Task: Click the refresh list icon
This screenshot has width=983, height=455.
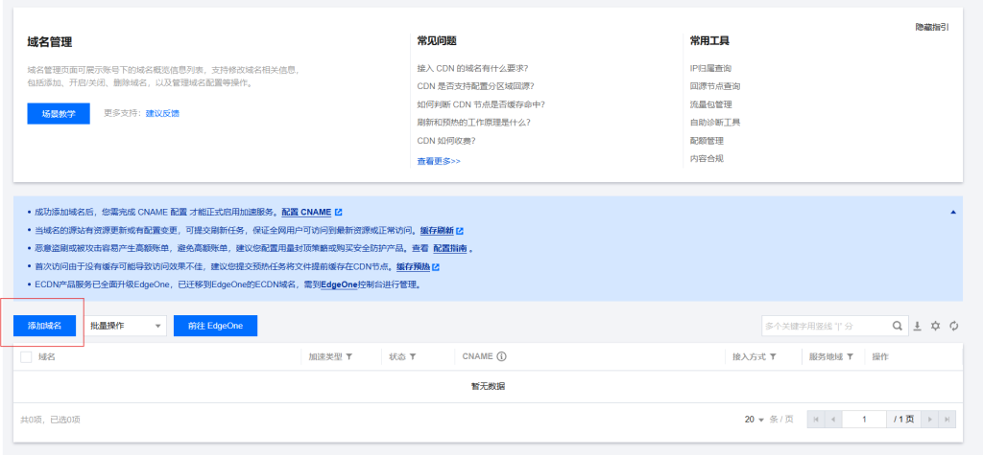Action: (954, 326)
